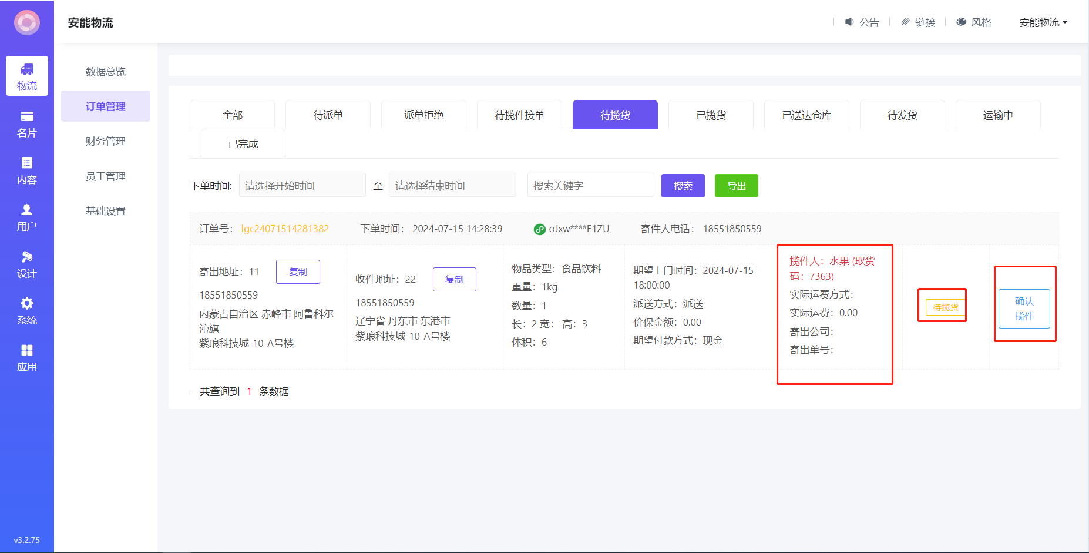Open the 内容 content sidebar module

27,171
